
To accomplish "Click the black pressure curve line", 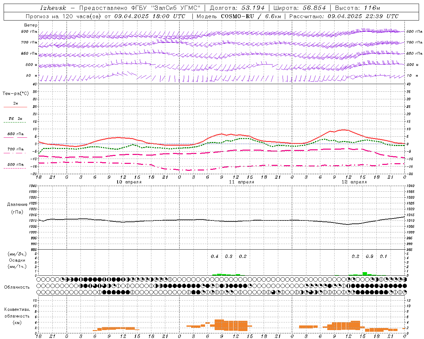I will 222,221.
